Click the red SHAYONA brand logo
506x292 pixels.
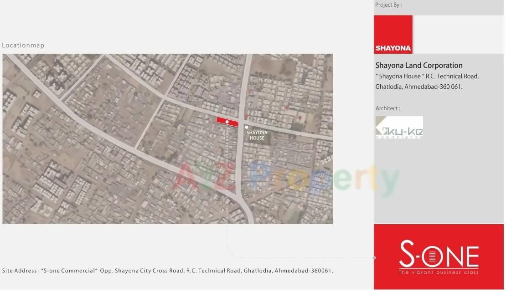coord(393,34)
